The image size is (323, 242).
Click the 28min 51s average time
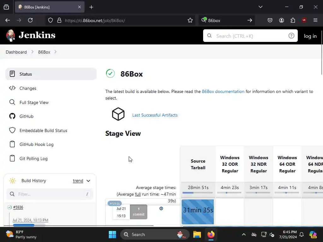[198, 187]
